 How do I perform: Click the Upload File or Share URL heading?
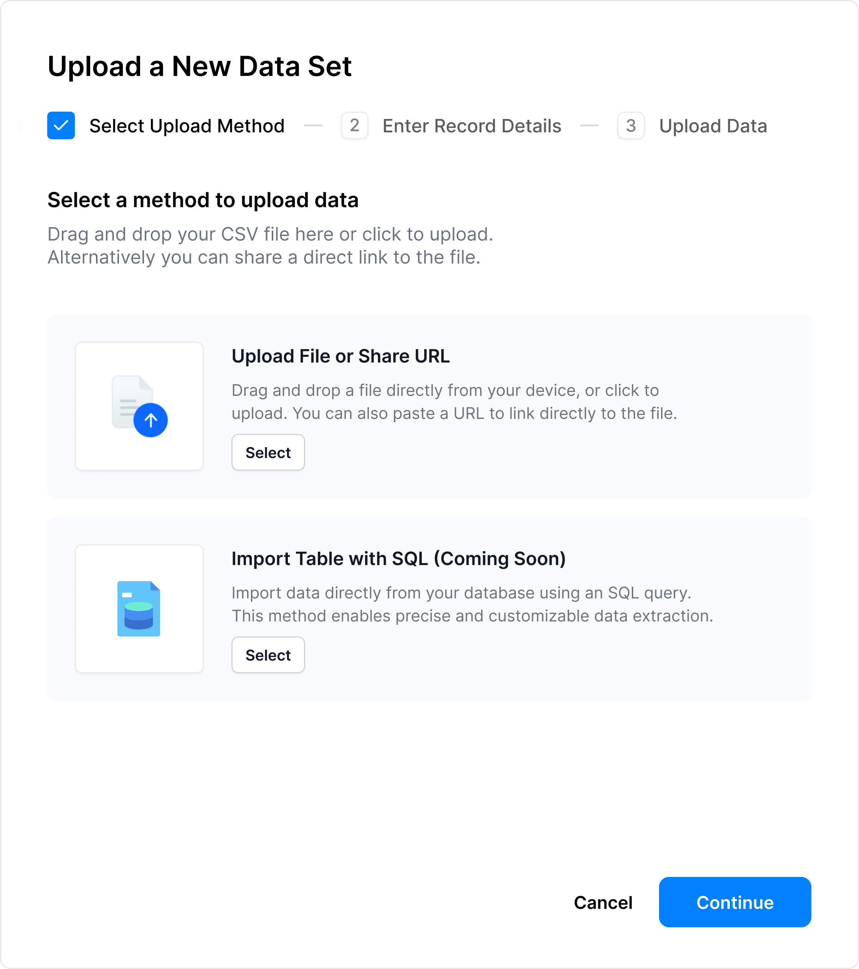point(340,356)
